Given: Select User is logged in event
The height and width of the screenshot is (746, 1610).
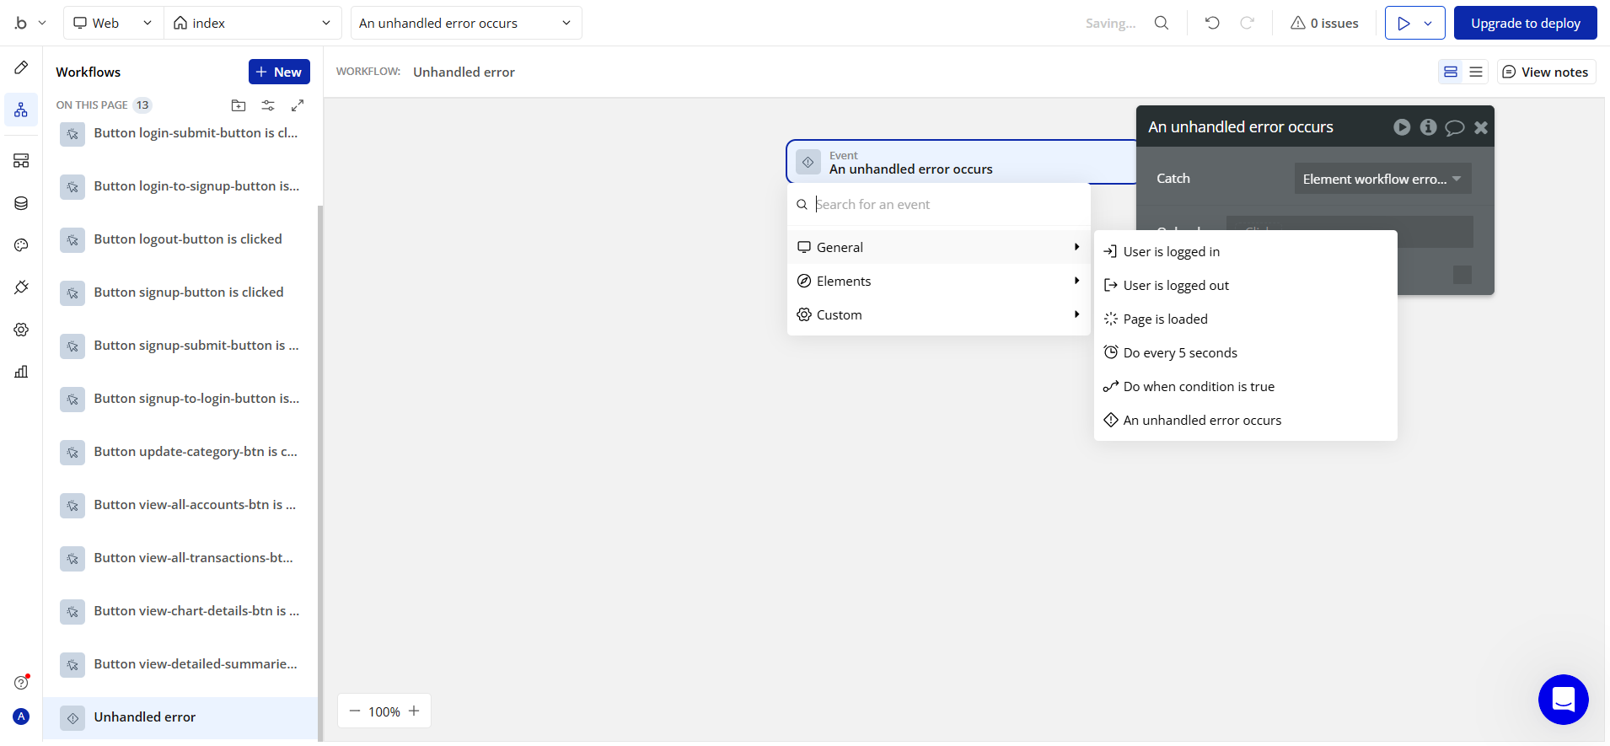Looking at the screenshot, I should coord(1246,251).
